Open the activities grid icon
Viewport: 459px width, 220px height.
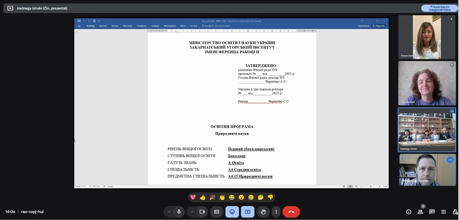[x=443, y=212]
